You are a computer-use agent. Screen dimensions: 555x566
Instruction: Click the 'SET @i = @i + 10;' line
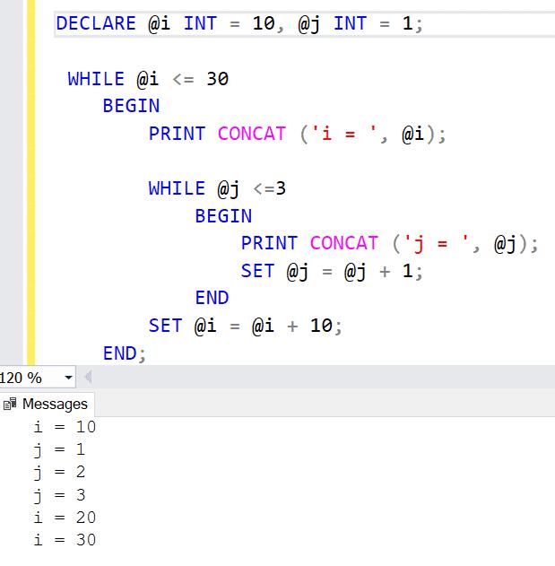click(245, 326)
